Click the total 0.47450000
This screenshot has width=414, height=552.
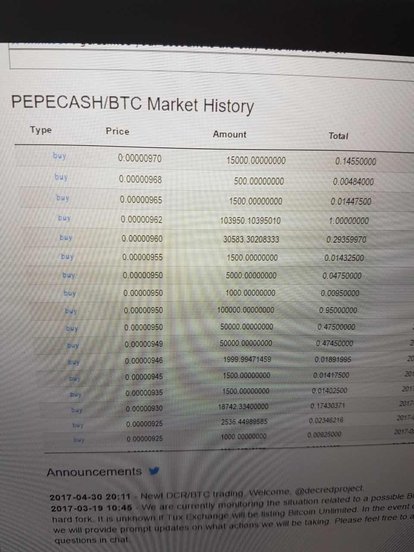click(335, 343)
